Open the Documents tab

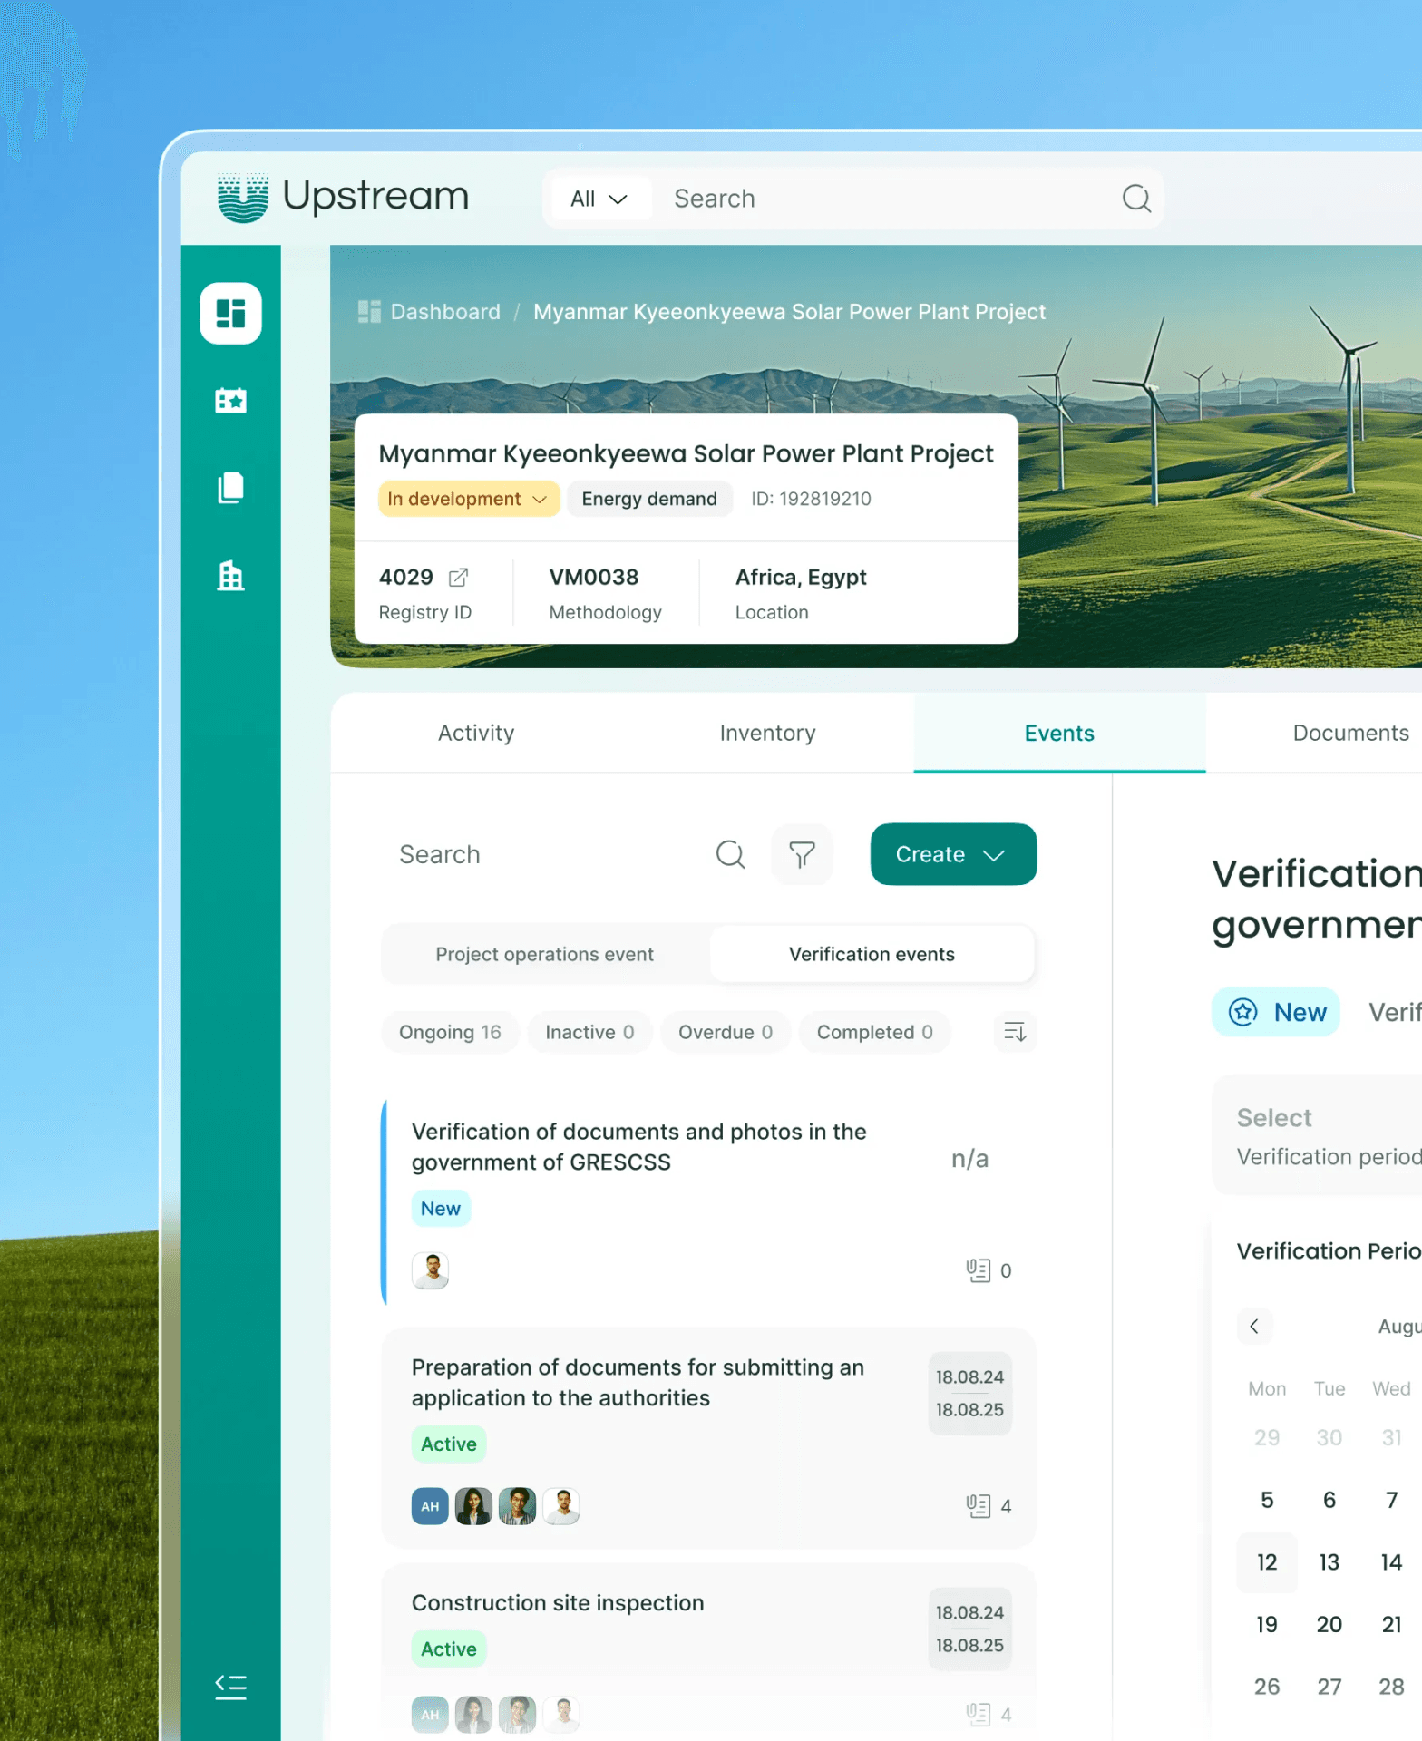[x=1315, y=733]
